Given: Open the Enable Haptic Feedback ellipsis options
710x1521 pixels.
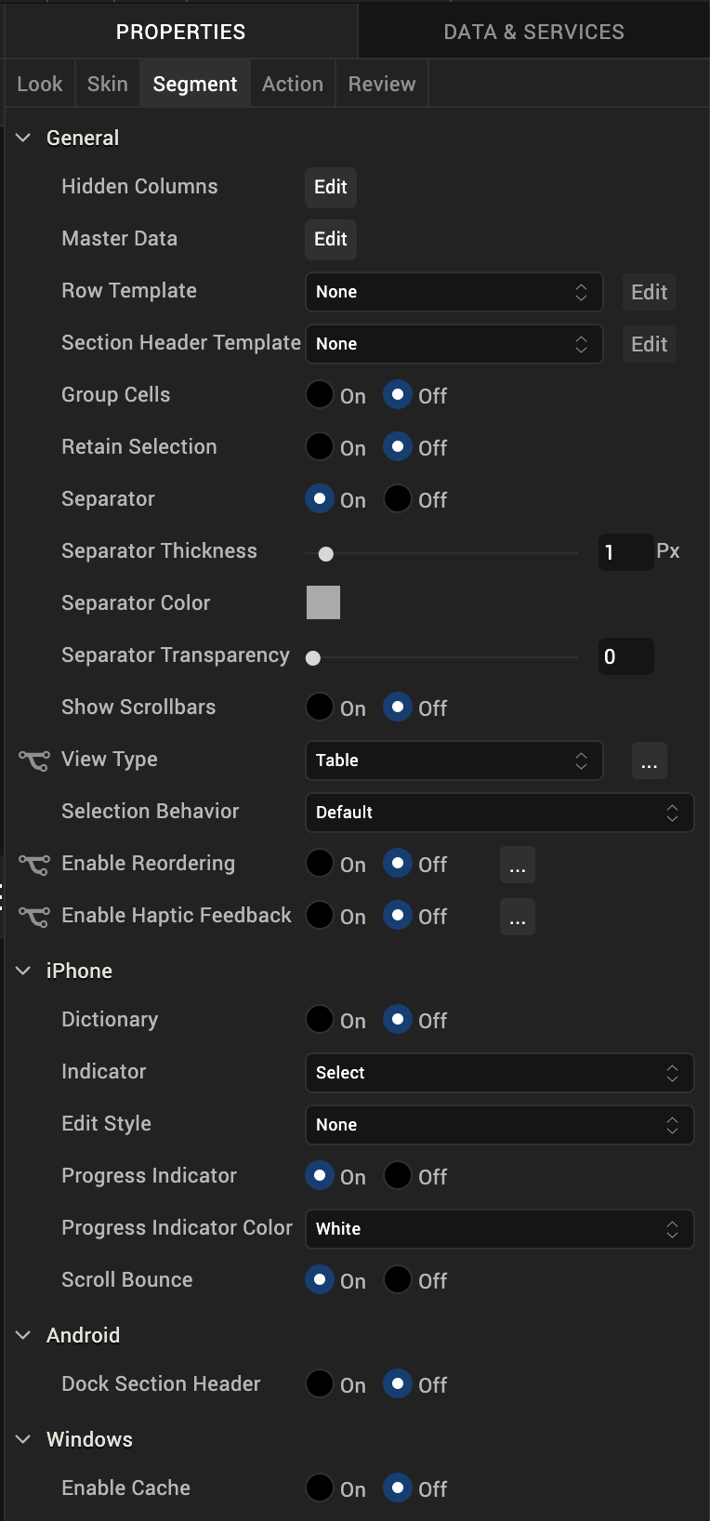Looking at the screenshot, I should [x=518, y=917].
